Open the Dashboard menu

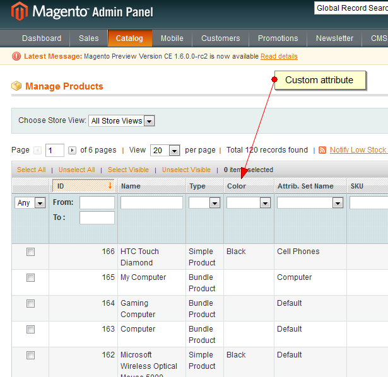point(42,38)
